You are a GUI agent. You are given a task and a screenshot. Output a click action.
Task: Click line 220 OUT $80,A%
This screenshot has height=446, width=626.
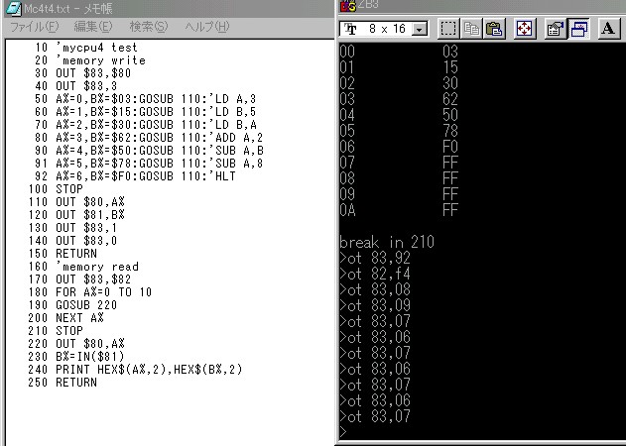point(76,343)
